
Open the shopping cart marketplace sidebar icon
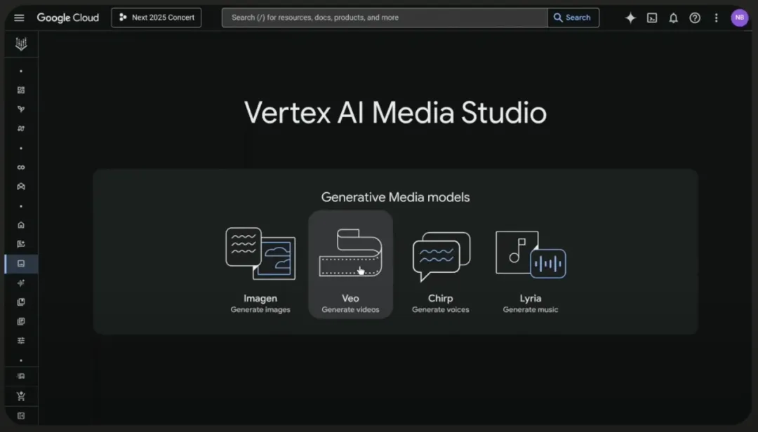(x=21, y=396)
